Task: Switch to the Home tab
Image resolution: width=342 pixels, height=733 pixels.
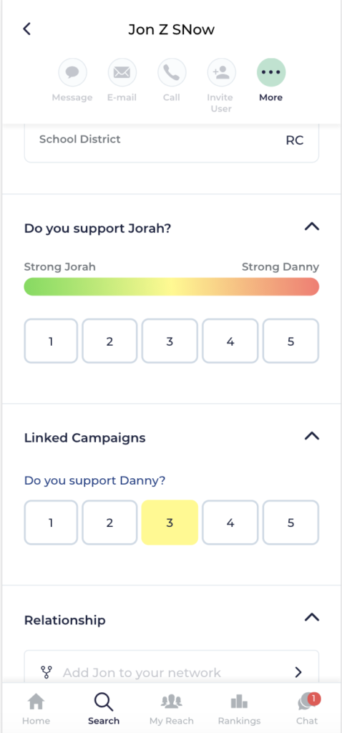Action: click(36, 709)
